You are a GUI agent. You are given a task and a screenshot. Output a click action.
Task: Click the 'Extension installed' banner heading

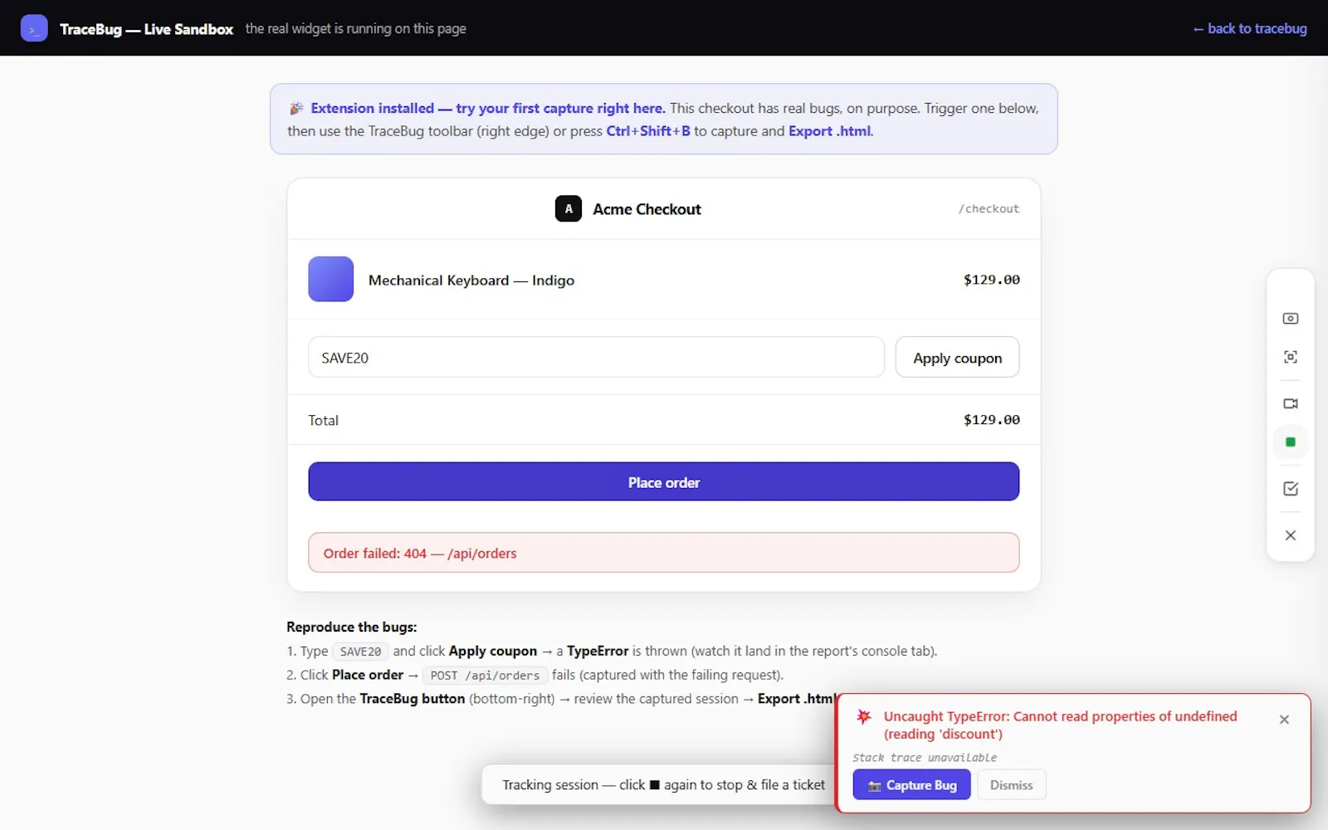tap(488, 108)
